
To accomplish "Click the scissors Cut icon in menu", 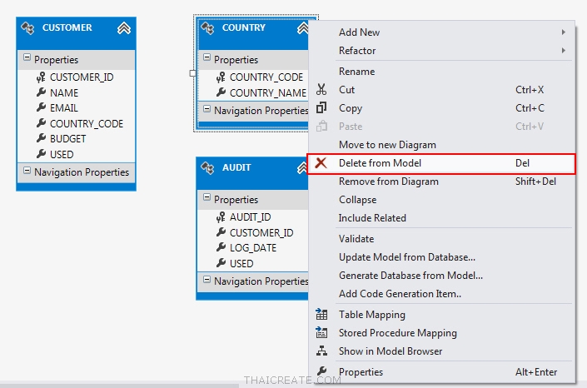I will coord(321,90).
